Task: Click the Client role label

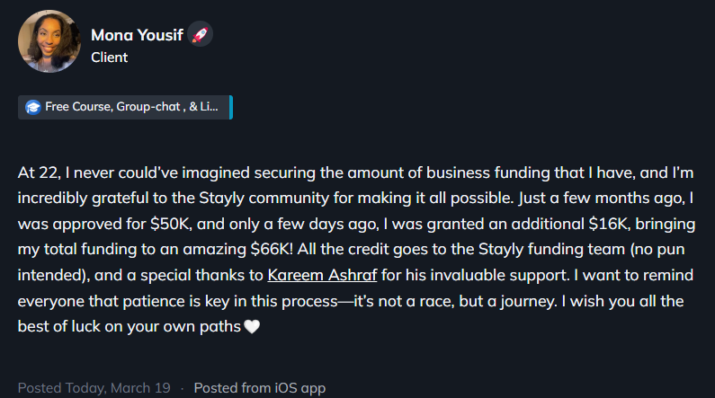Action: [x=110, y=57]
